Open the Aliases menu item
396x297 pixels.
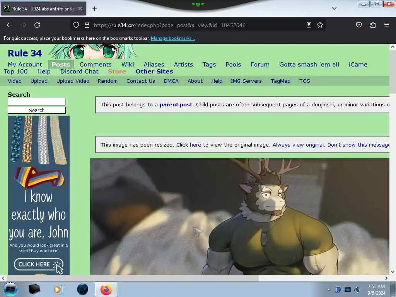coord(154,65)
